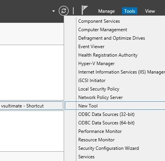This screenshot has height=161, width=165.
Task: Open the View menu
Action: point(150,11)
